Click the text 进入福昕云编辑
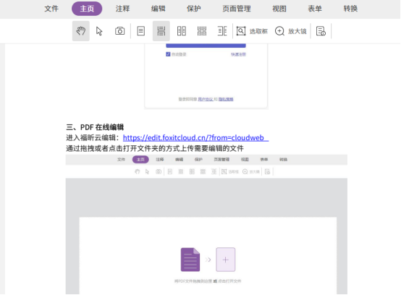 pyautogui.click(x=91, y=137)
